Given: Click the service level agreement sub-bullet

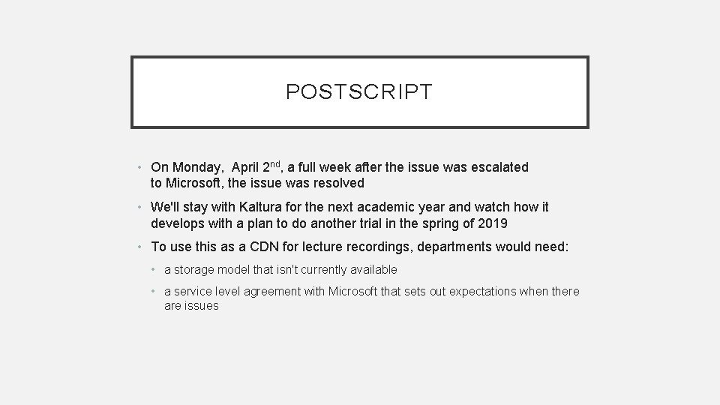Looking at the screenshot, I should click(371, 298).
